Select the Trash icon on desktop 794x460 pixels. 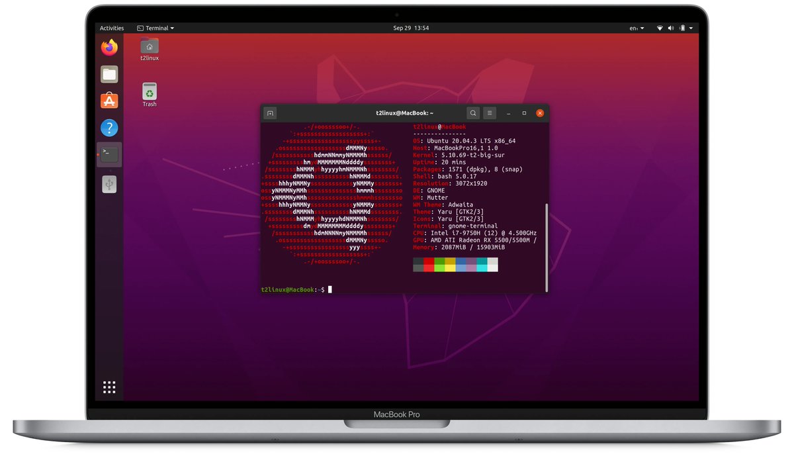point(150,95)
